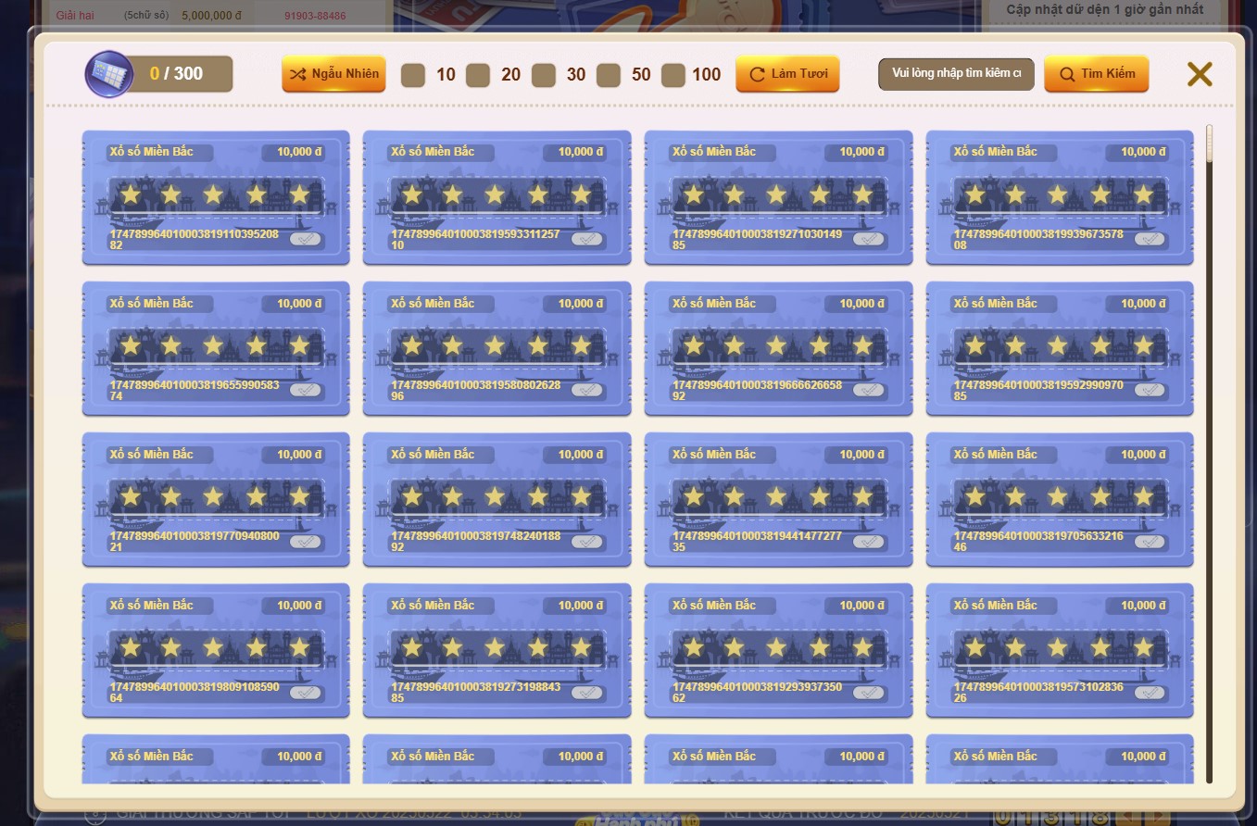This screenshot has width=1257, height=826.
Task: Toggle checkmark on ticket ending 67357808
Action: pyautogui.click(x=1150, y=239)
